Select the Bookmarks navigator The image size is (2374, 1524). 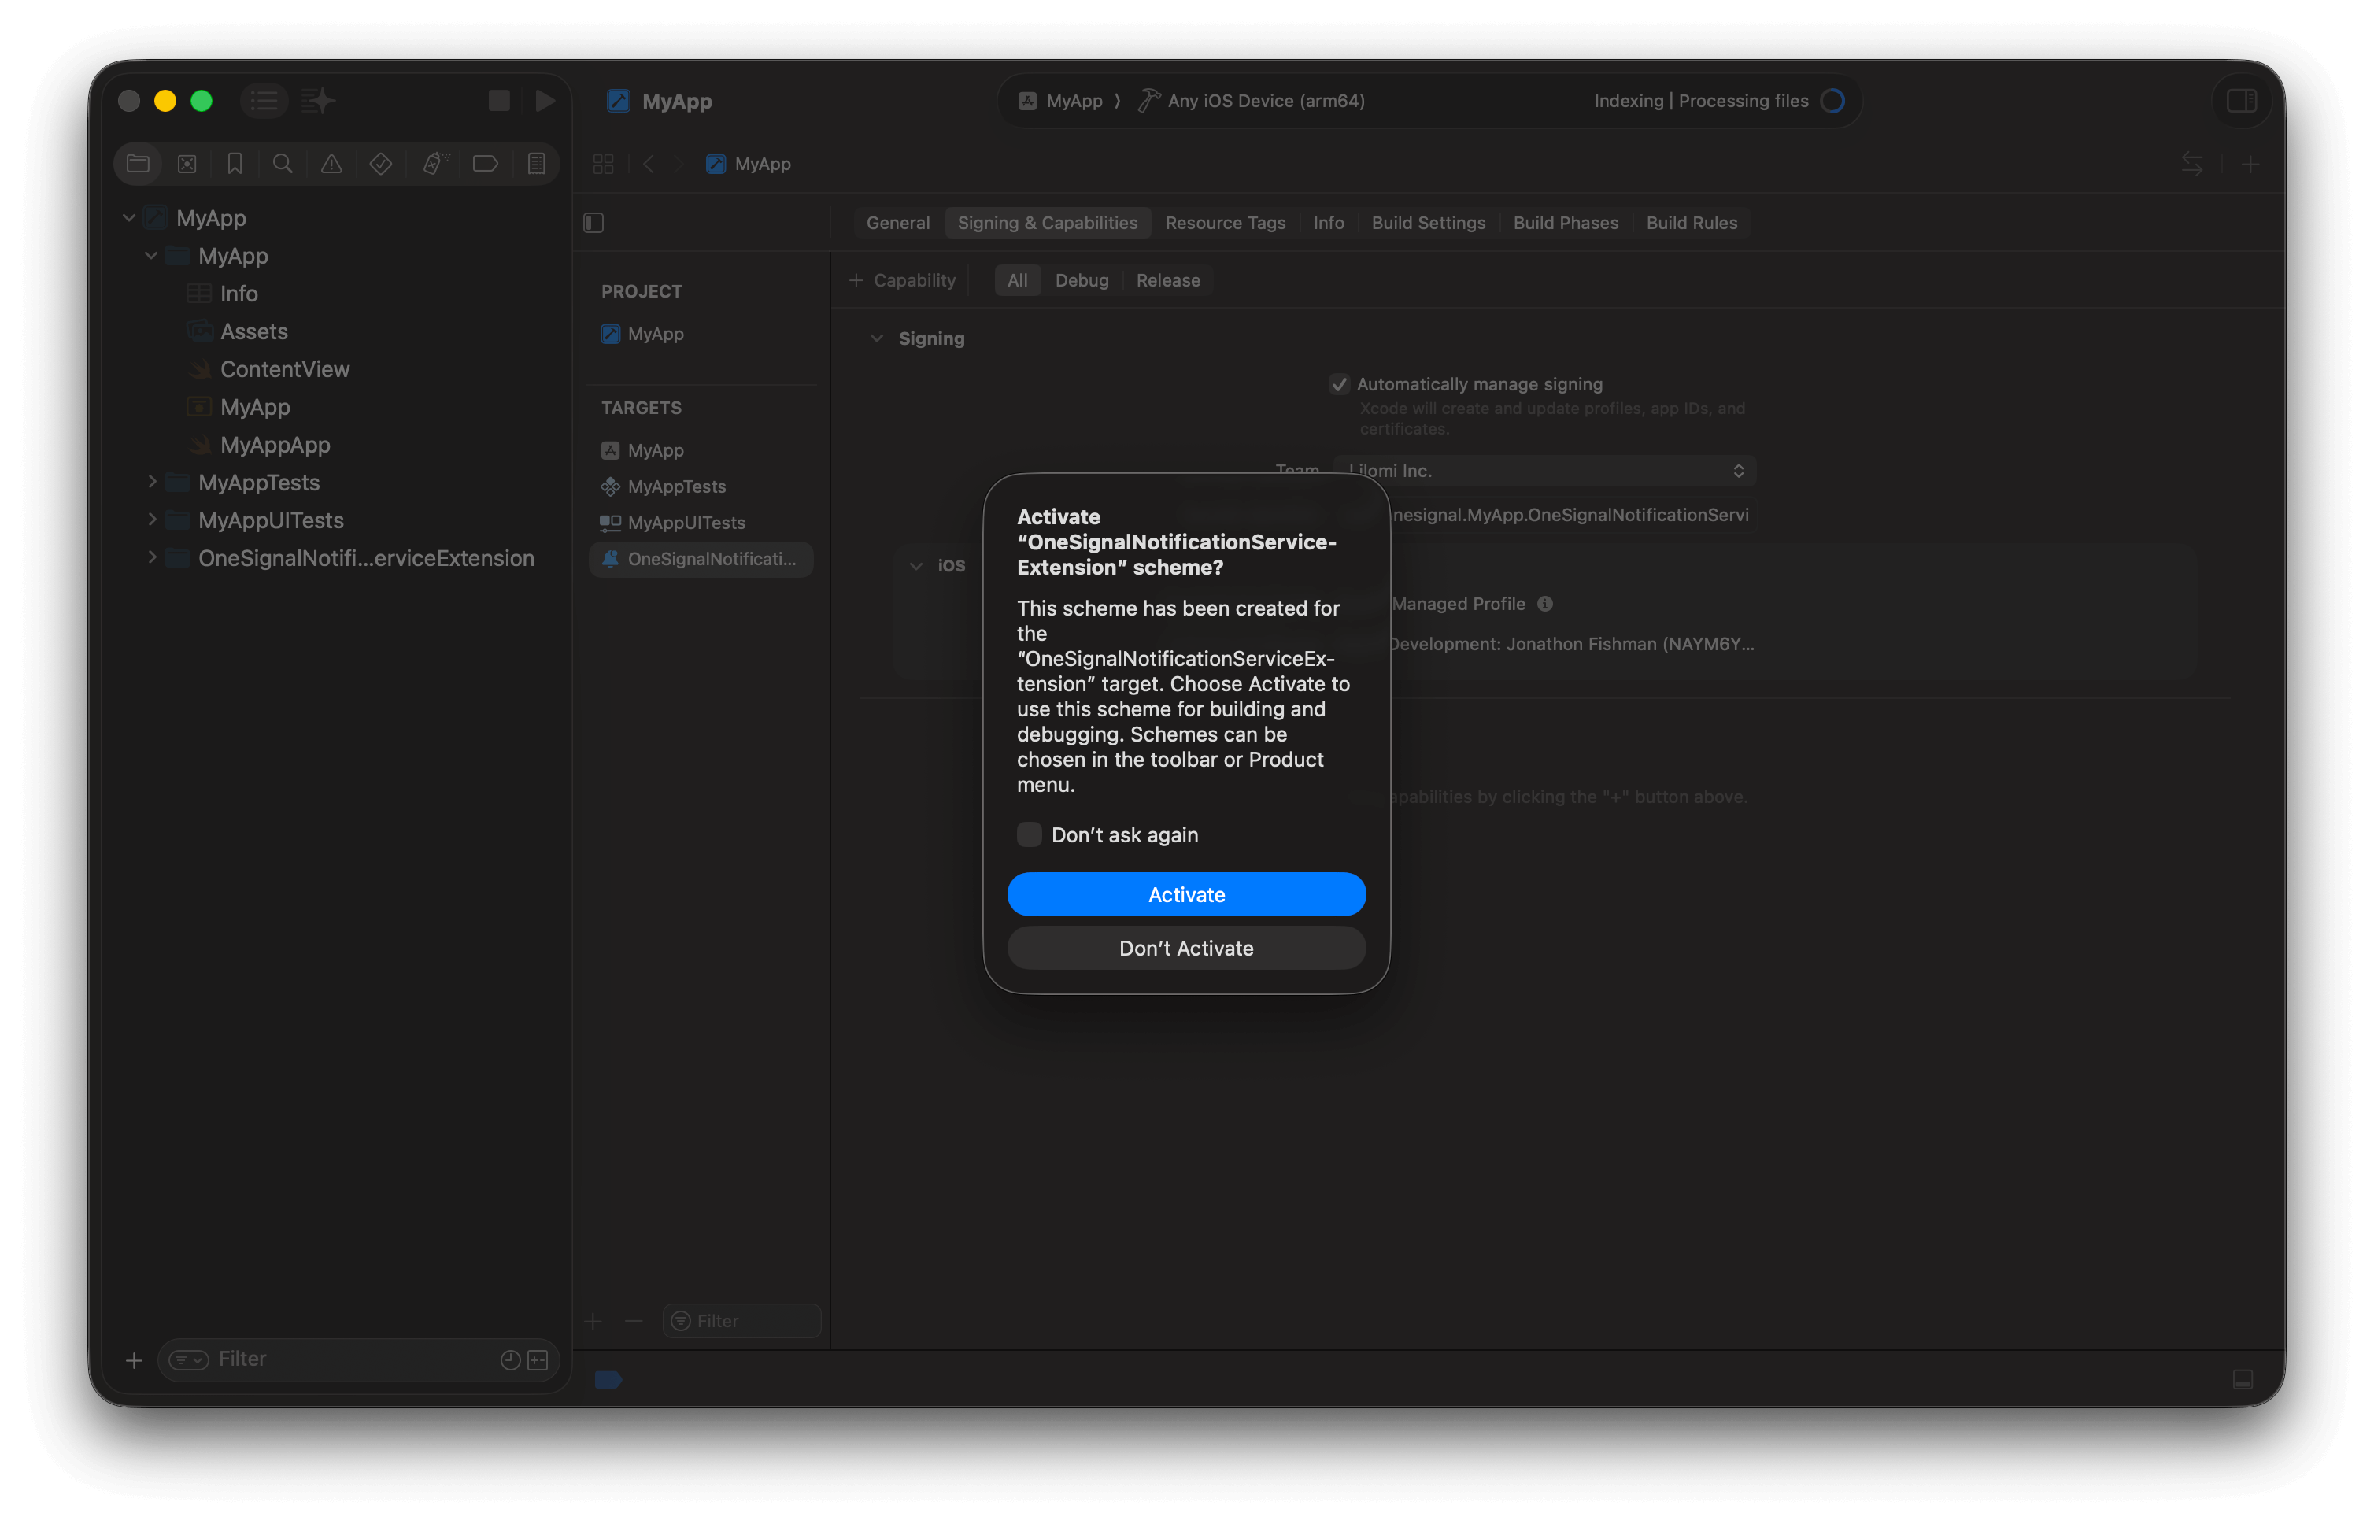tap(235, 163)
